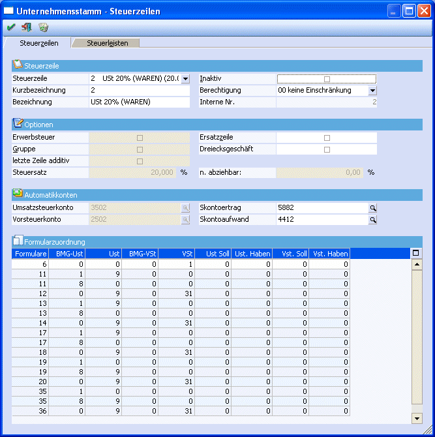The image size is (435, 437).
Task: Click the Vst. Haben column header
Action: pos(329,253)
